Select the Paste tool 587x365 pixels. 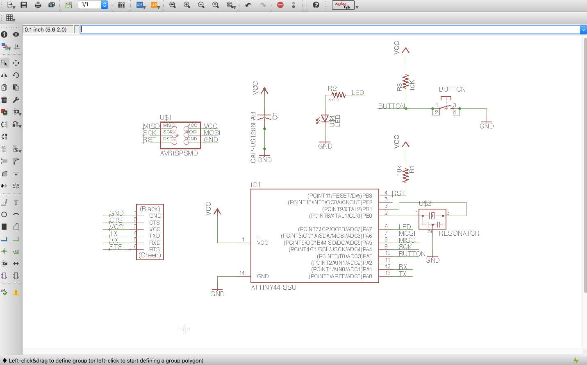tap(16, 88)
